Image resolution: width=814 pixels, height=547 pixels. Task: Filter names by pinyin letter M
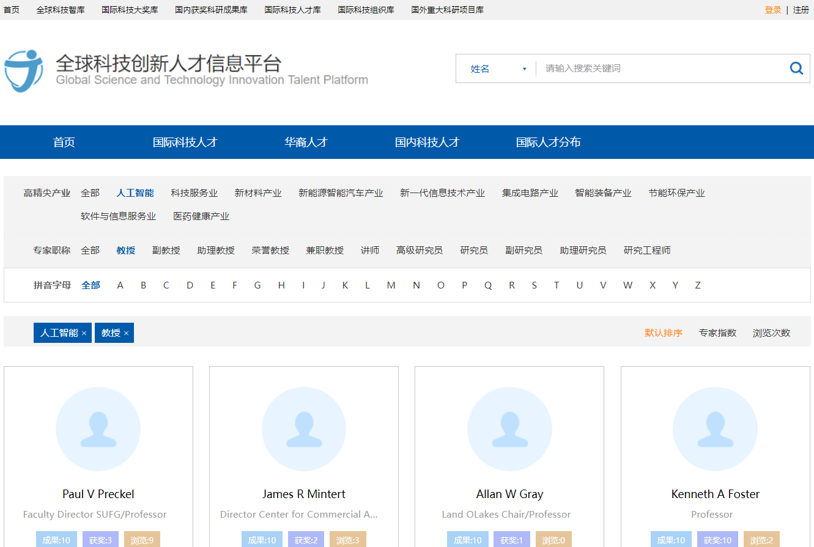pyautogui.click(x=391, y=285)
